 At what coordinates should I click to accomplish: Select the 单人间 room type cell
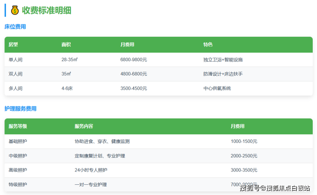click(x=15, y=59)
